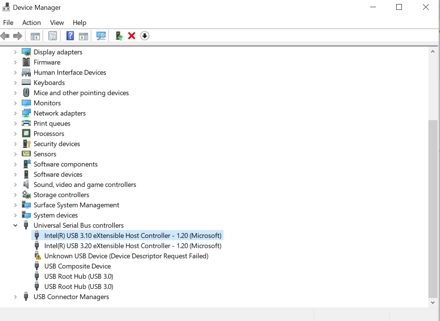Click the scrollbar up arrow
The image size is (440, 321).
(x=433, y=51)
